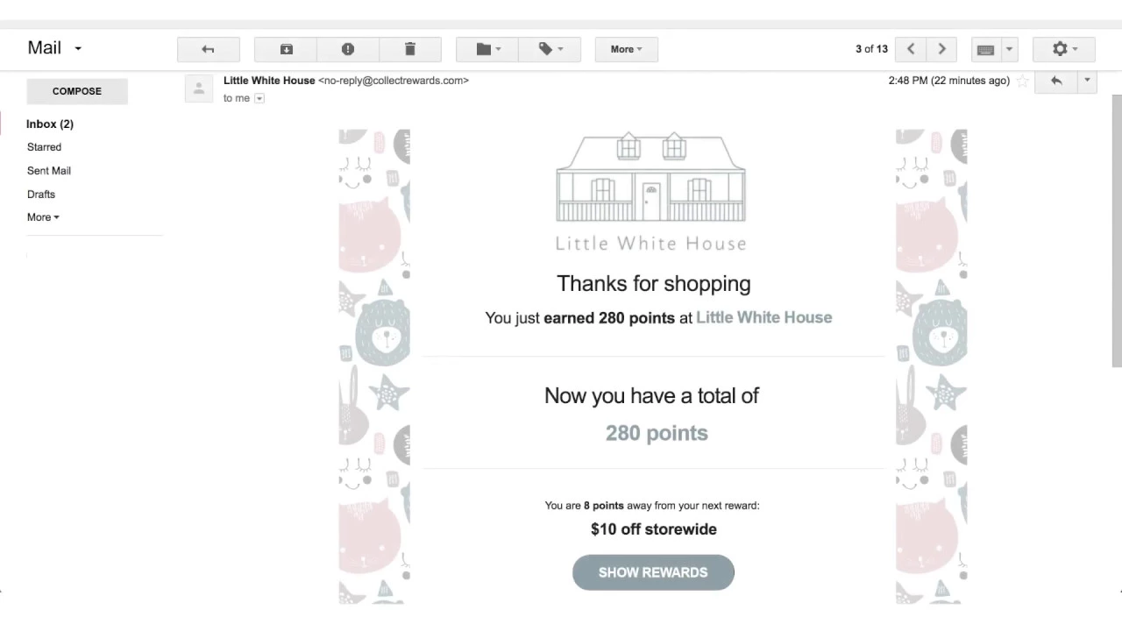
Task: Archive this email using the archive icon
Action: coord(286,49)
